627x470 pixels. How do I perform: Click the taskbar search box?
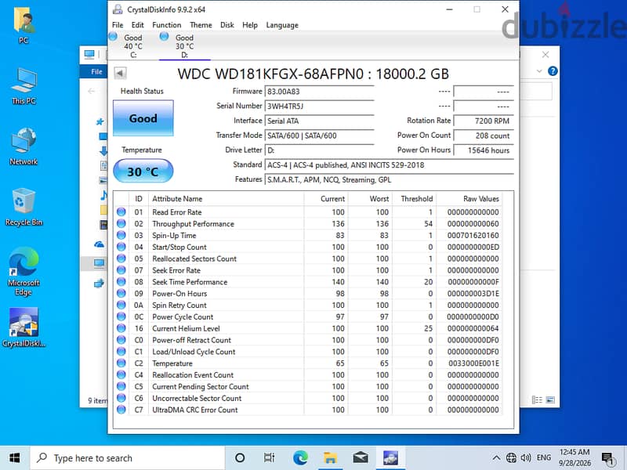click(x=128, y=458)
